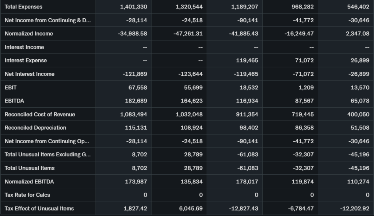The height and width of the screenshot is (216, 374).
Task: Select Reconciled Cost of Revenue label
Action: [x=40, y=114]
